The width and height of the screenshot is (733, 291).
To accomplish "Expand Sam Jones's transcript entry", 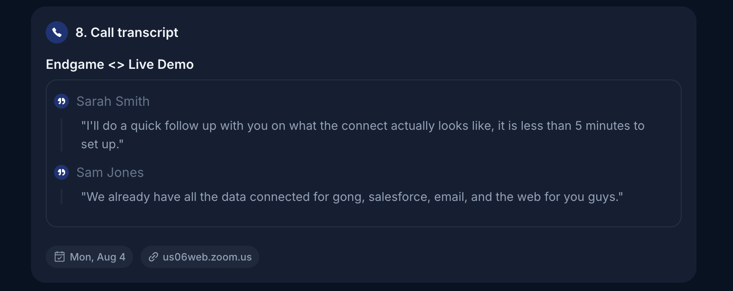I will (110, 172).
